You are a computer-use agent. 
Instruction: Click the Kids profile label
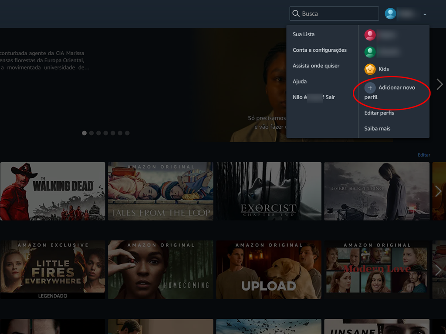[384, 69]
